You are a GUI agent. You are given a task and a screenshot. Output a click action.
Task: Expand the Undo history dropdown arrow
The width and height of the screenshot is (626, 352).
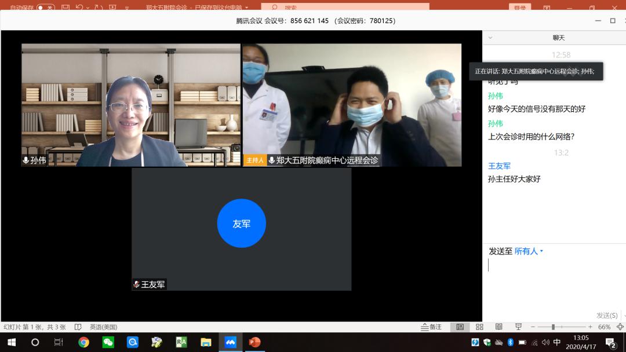pyautogui.click(x=88, y=8)
